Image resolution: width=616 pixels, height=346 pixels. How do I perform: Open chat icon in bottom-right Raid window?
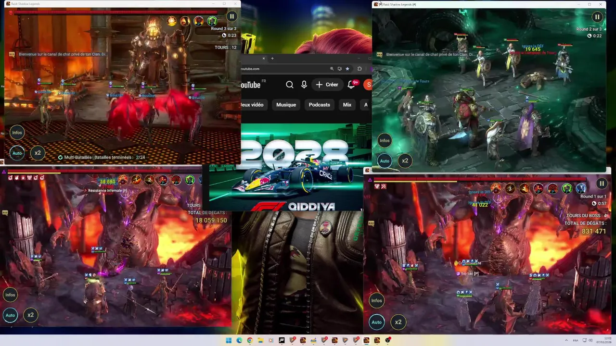371,223
